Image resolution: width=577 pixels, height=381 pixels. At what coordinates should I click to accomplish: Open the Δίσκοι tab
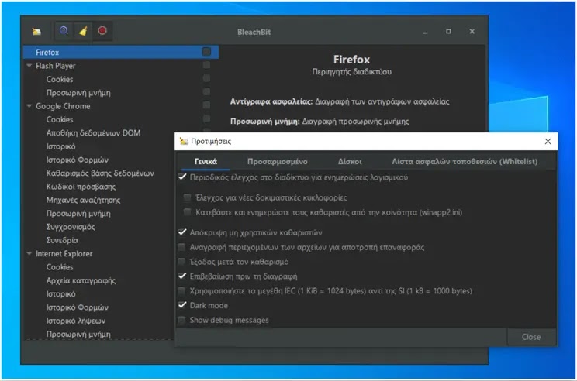[350, 161]
